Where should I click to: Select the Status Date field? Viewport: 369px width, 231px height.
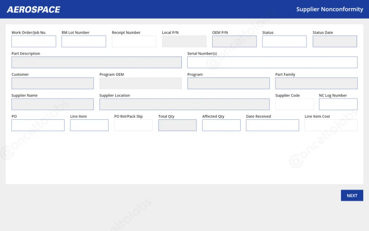(335, 41)
